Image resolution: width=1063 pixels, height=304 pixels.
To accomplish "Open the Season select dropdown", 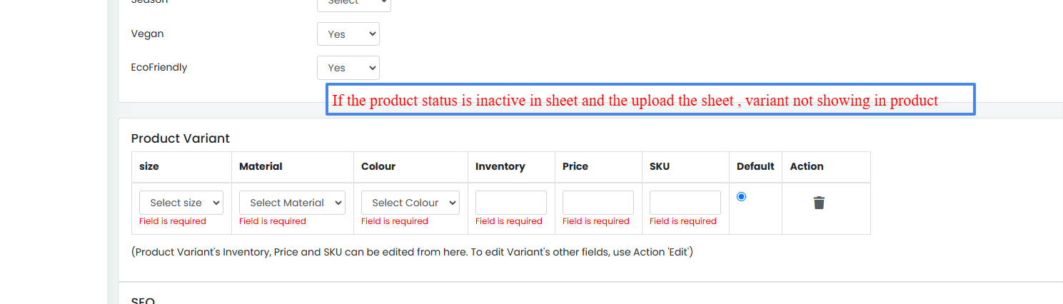I will pos(354,4).
